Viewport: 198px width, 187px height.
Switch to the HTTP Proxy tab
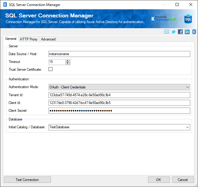29,39
